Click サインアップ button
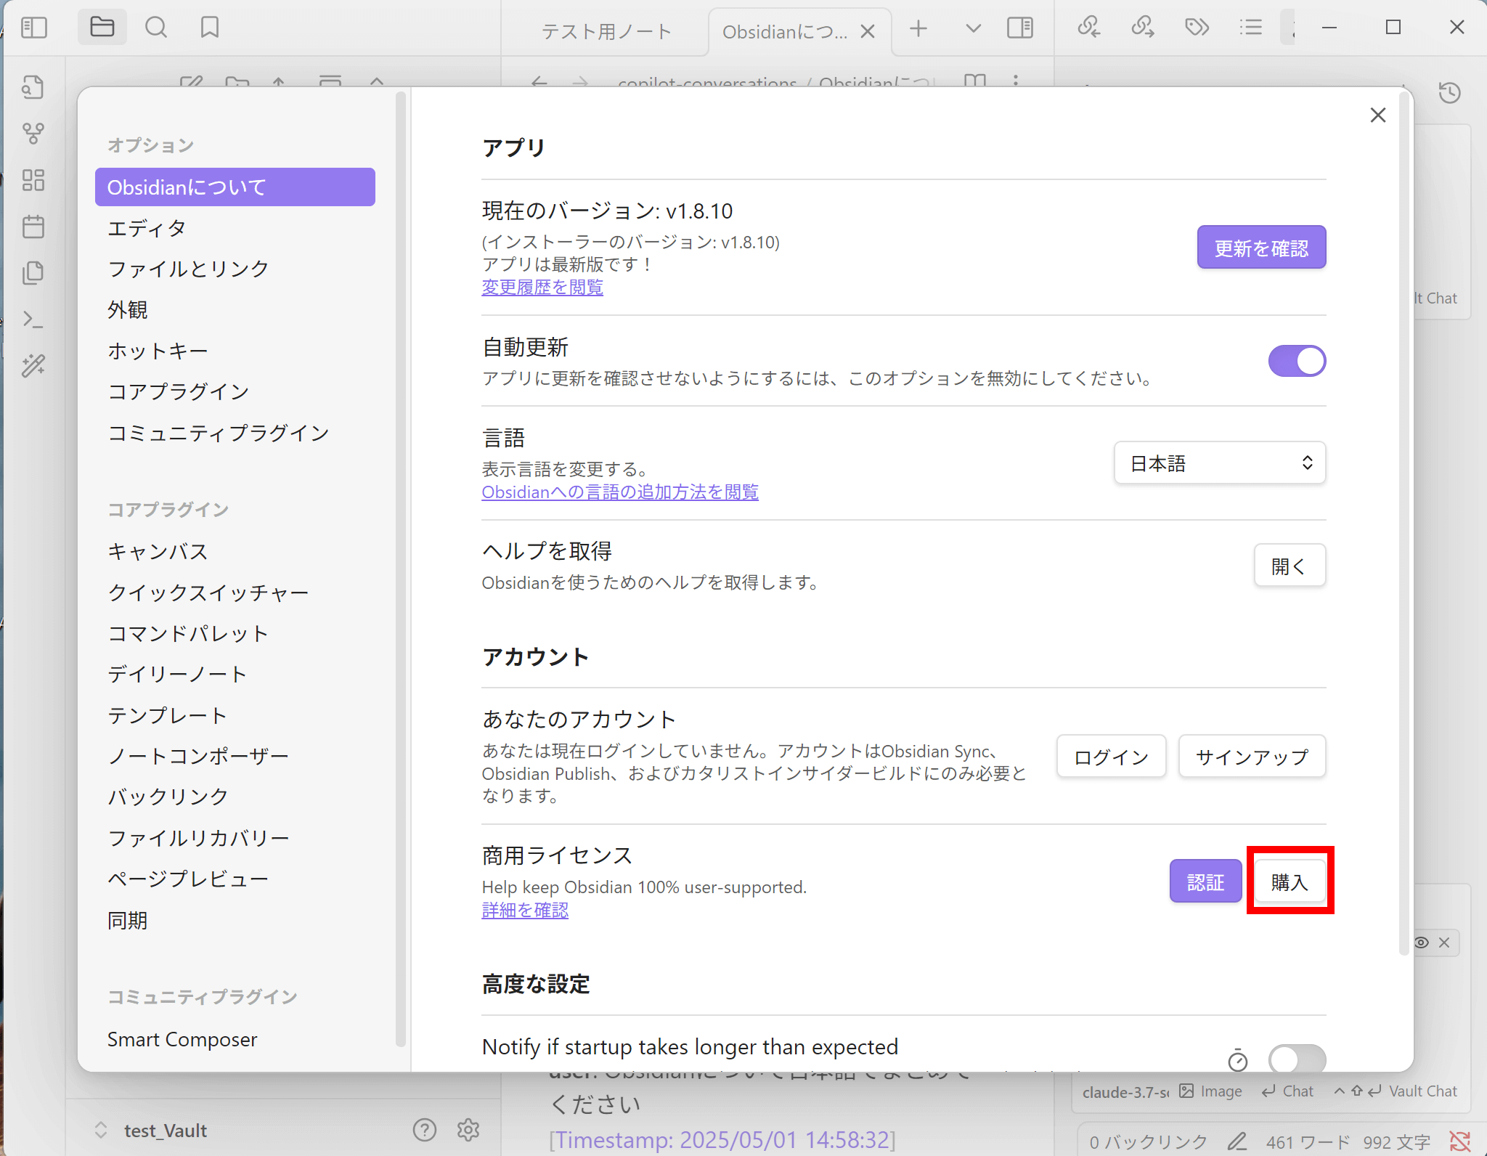Image resolution: width=1487 pixels, height=1156 pixels. [1252, 757]
